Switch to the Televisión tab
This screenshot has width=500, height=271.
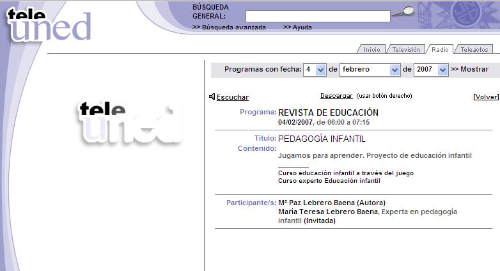click(406, 49)
